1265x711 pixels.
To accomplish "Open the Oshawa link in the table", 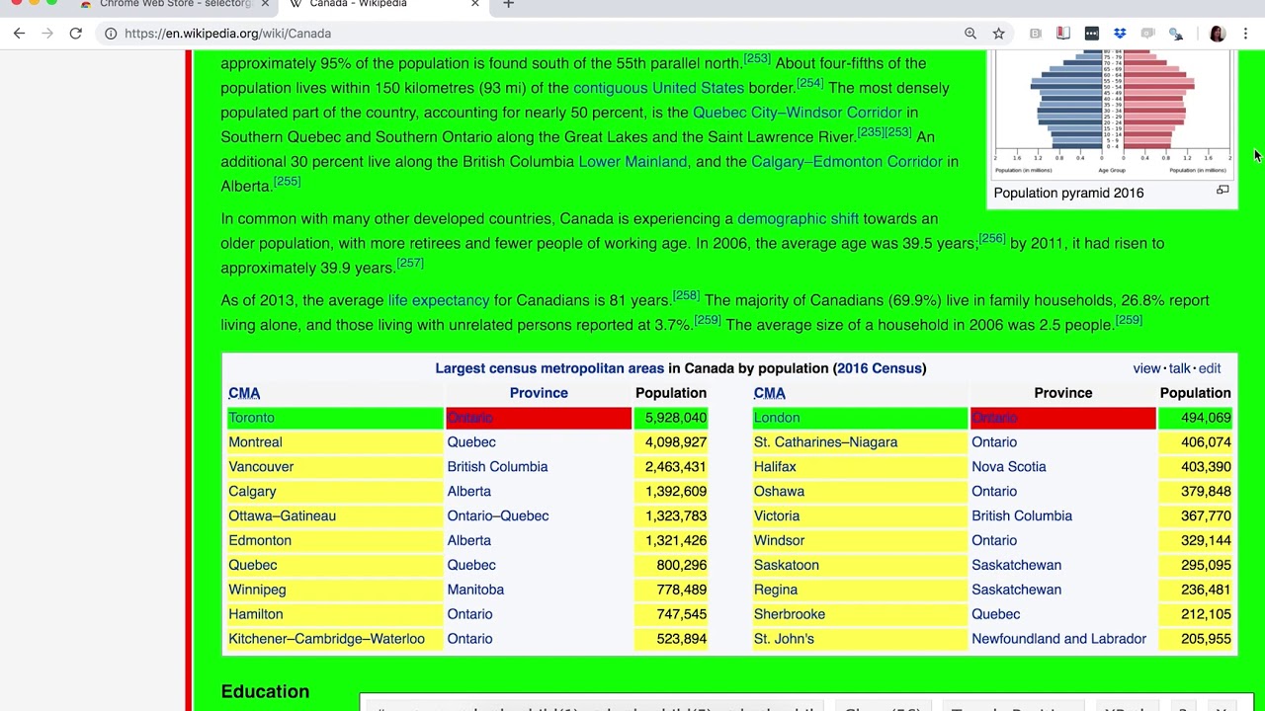I will 779,492.
